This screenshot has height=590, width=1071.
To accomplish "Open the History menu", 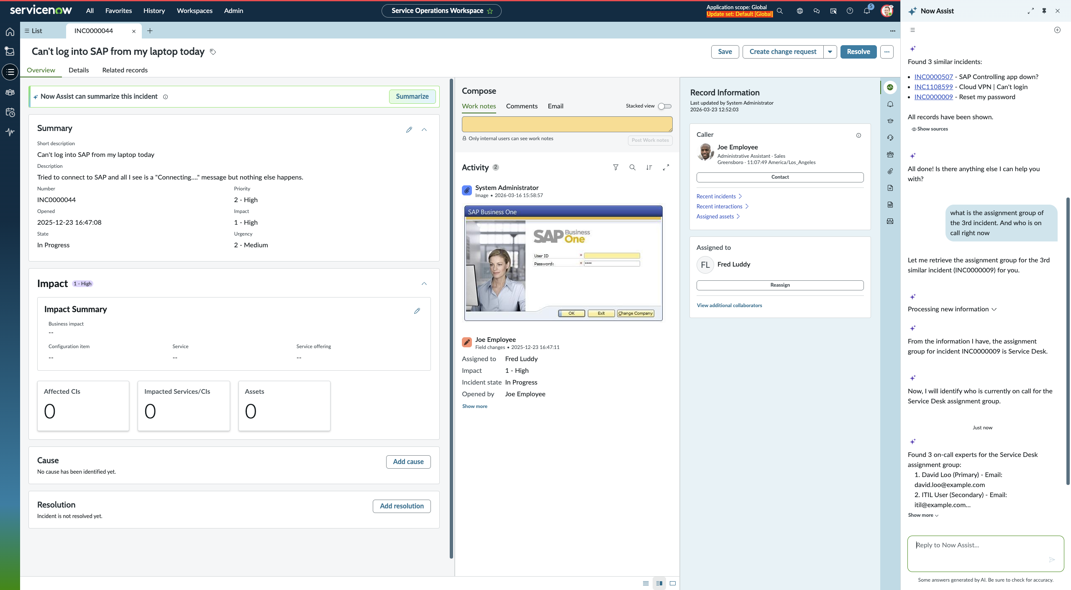I will [154, 11].
